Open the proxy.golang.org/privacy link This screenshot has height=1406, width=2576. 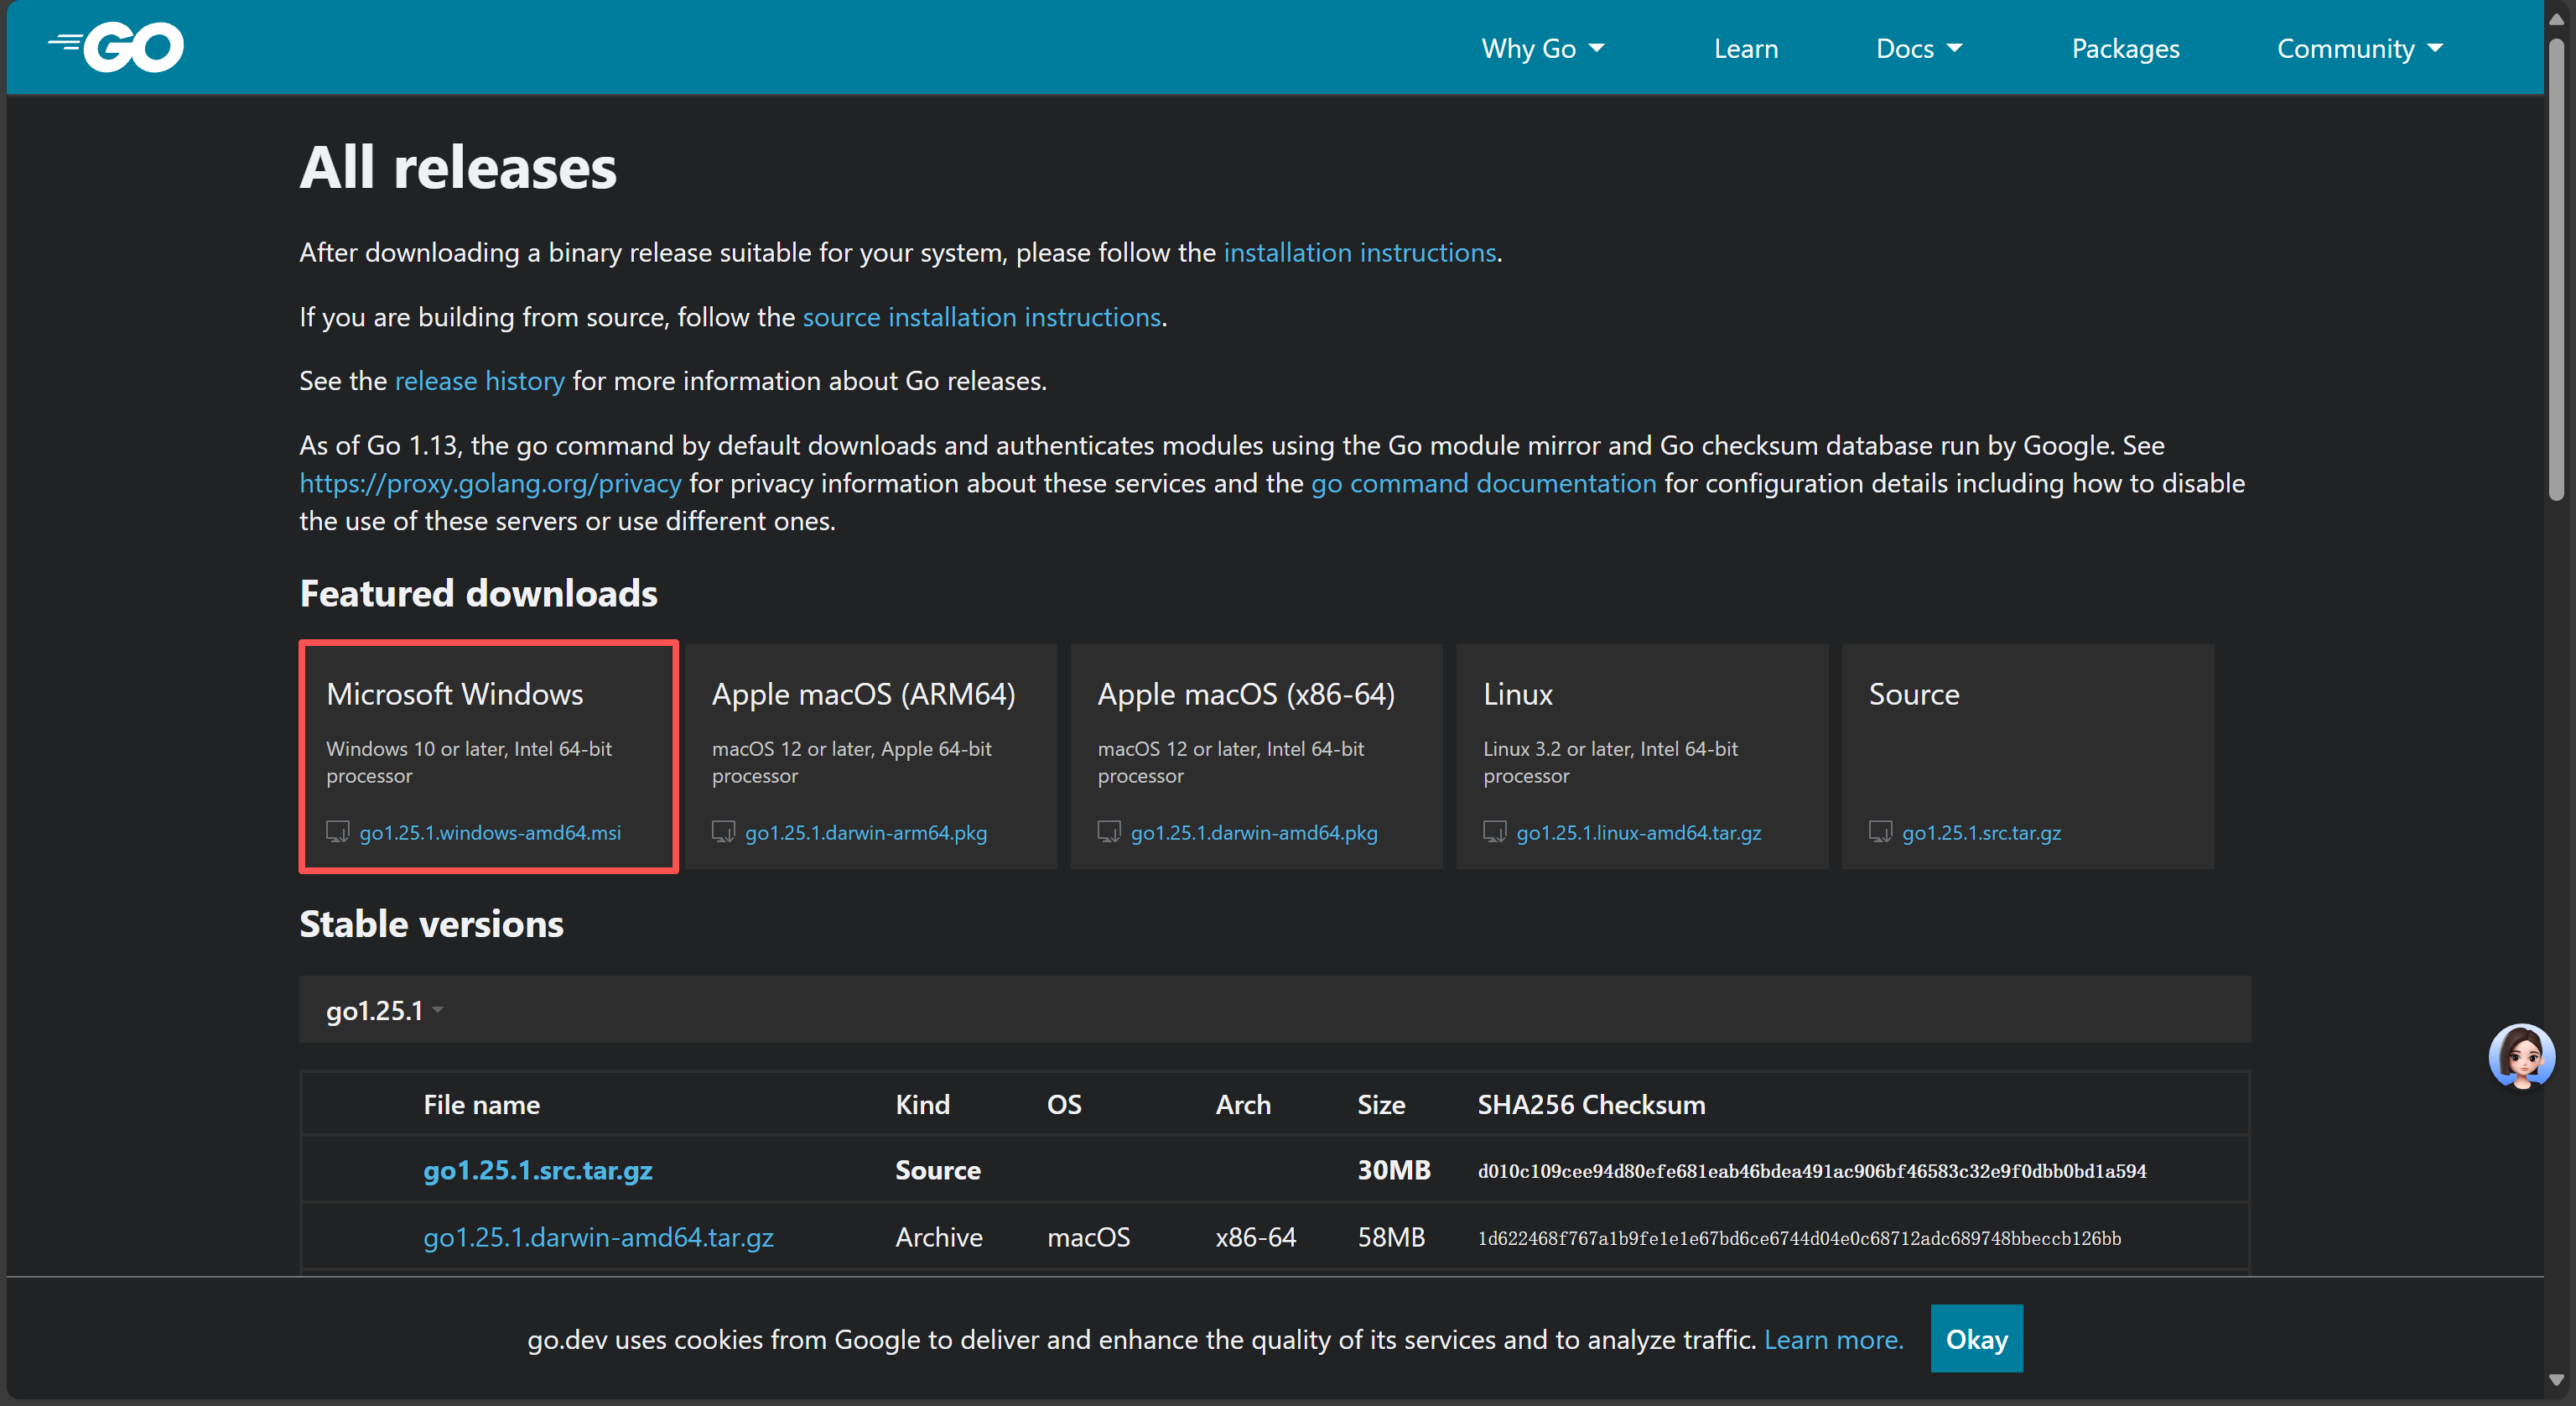(x=490, y=483)
